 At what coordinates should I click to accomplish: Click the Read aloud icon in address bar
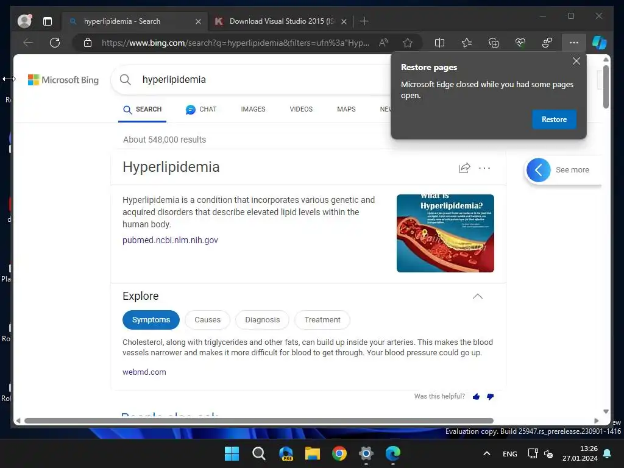384,43
